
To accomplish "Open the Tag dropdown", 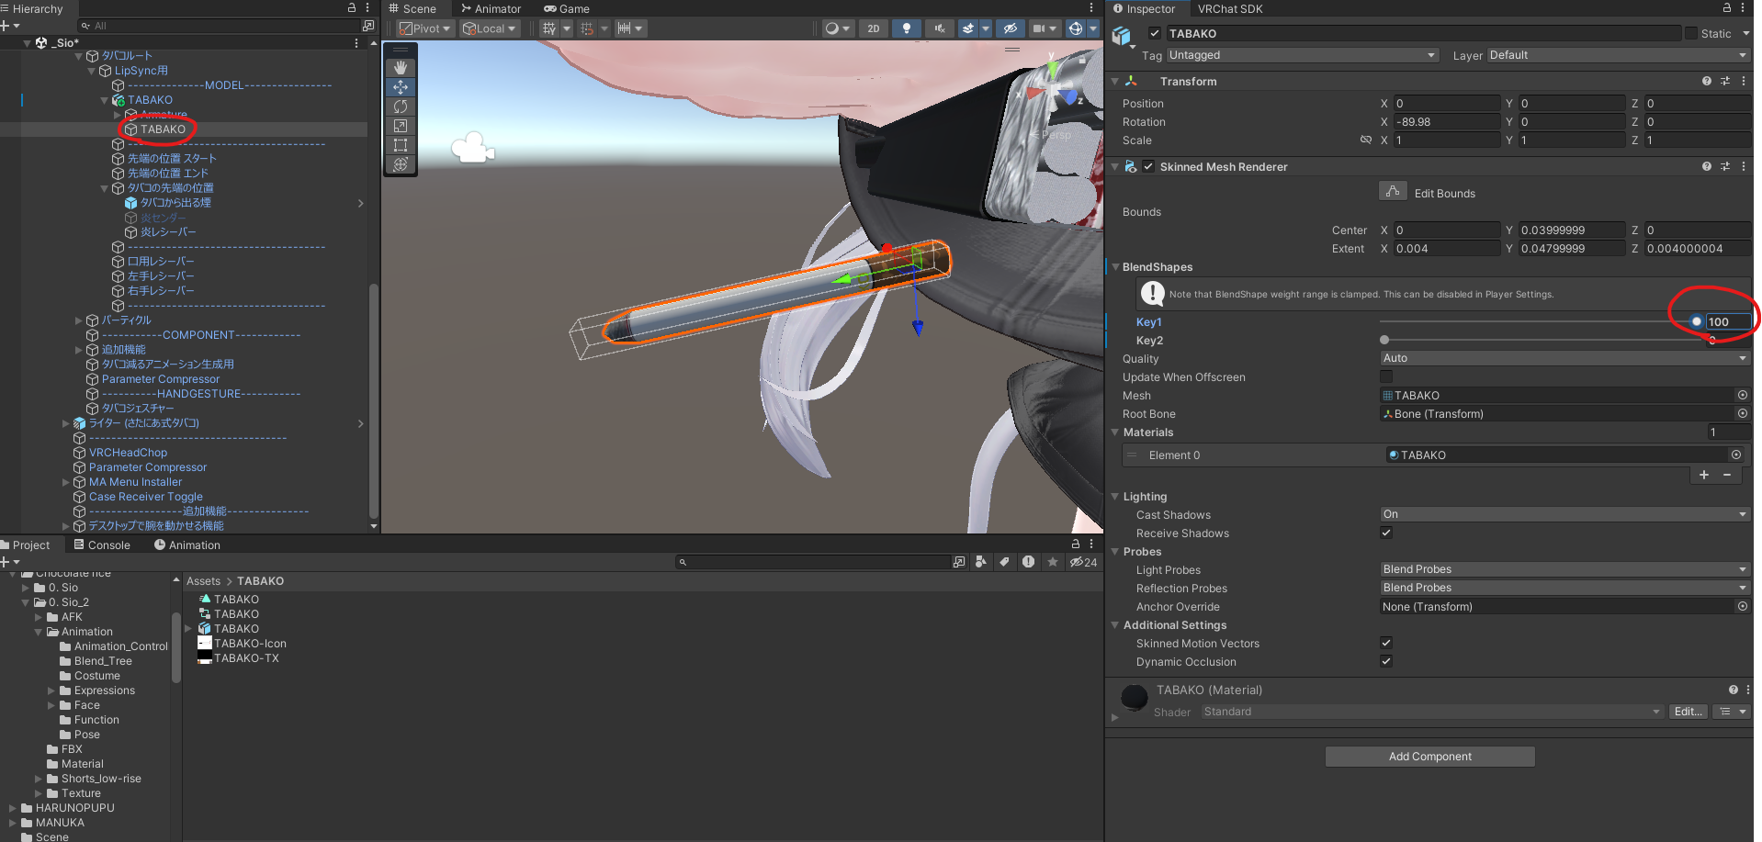I will tap(1302, 55).
